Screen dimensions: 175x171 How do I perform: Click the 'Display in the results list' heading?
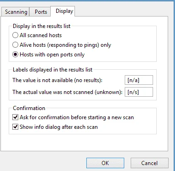pyautogui.click(x=42, y=26)
